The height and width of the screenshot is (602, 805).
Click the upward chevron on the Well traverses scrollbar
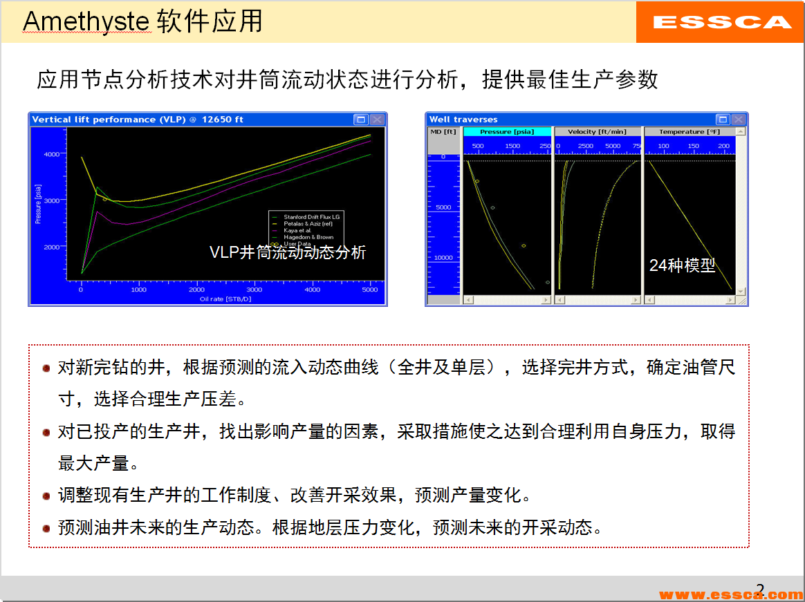(x=739, y=130)
